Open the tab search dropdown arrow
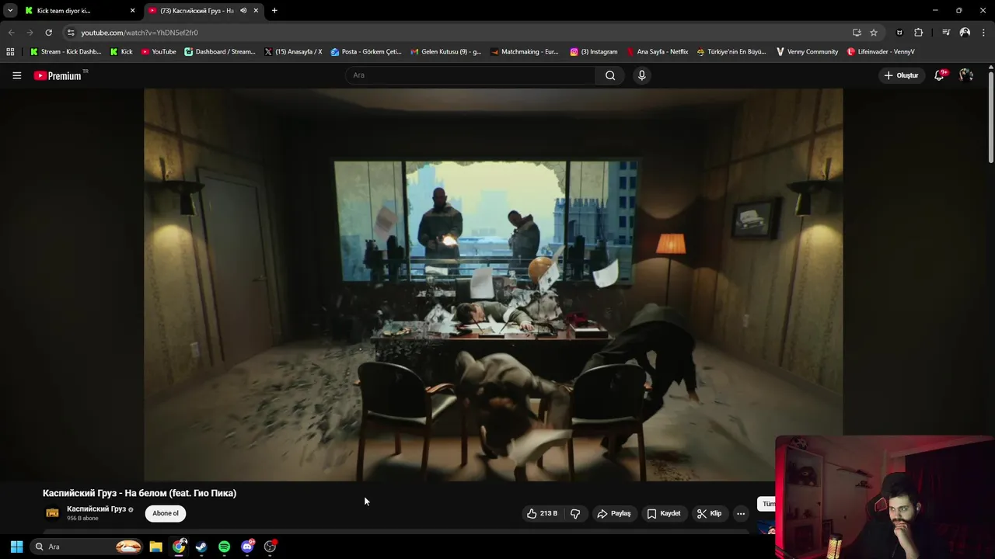Image resolution: width=995 pixels, height=559 pixels. [x=10, y=11]
